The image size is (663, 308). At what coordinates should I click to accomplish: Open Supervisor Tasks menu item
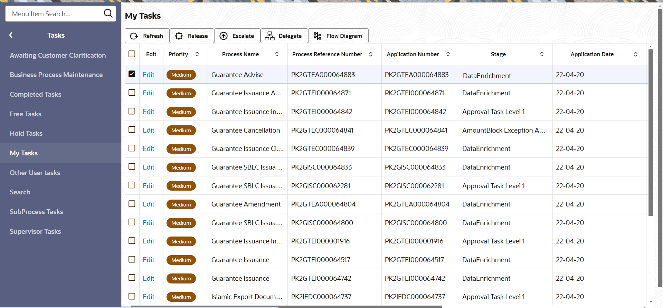tap(35, 231)
